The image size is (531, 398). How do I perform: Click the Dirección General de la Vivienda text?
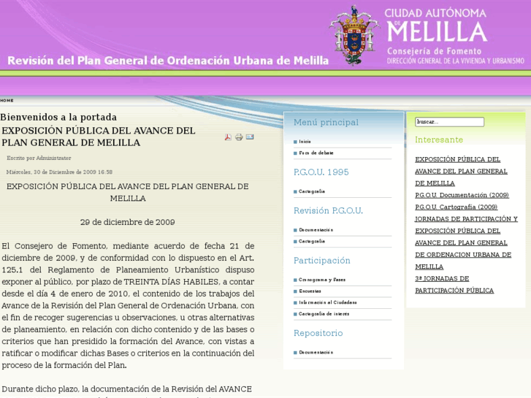click(x=456, y=61)
